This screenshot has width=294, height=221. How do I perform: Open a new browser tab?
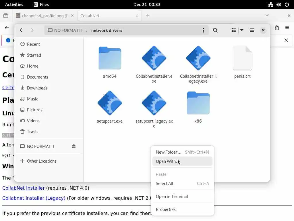(x=148, y=16)
